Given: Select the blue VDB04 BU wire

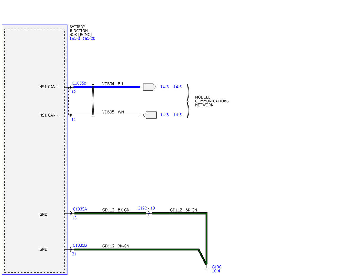Looking at the screenshot, I should (x=107, y=87).
